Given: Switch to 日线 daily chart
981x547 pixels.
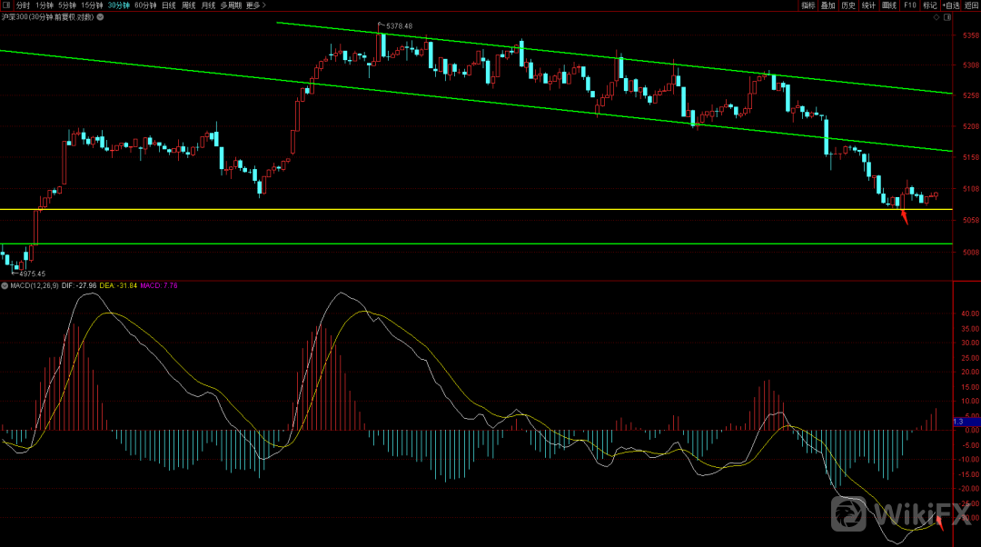Looking at the screenshot, I should 169,5.
